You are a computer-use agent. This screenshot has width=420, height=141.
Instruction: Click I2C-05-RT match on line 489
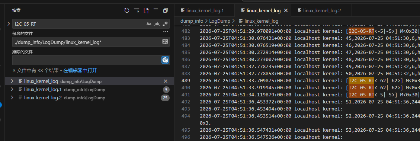(x=361, y=80)
